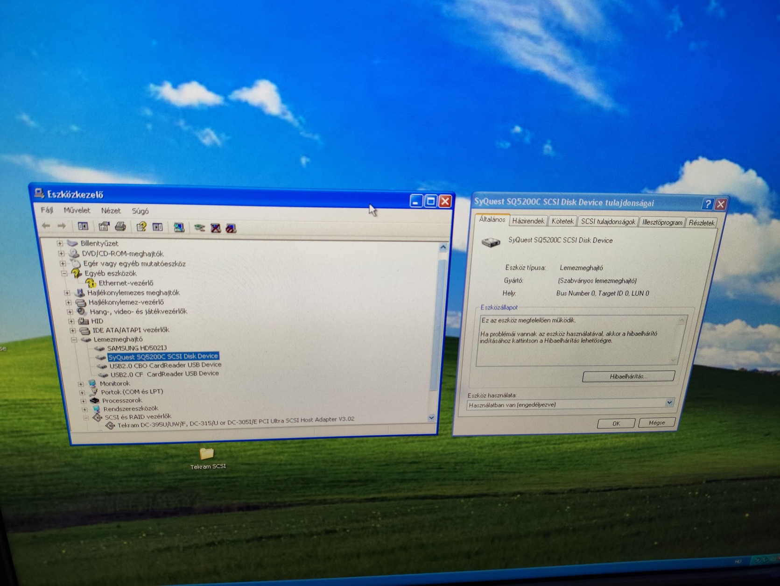Open device Properties from the toolbar icon

pyautogui.click(x=104, y=227)
